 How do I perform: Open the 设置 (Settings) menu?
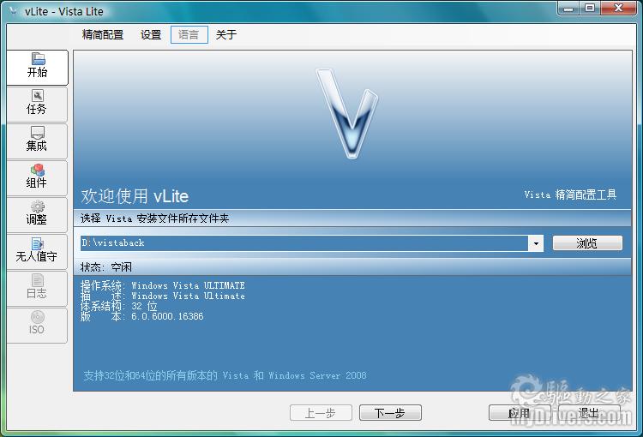coord(151,34)
